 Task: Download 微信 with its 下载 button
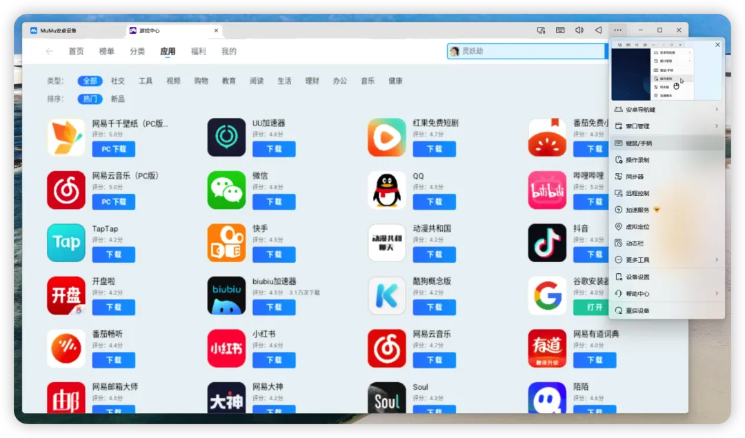(274, 201)
